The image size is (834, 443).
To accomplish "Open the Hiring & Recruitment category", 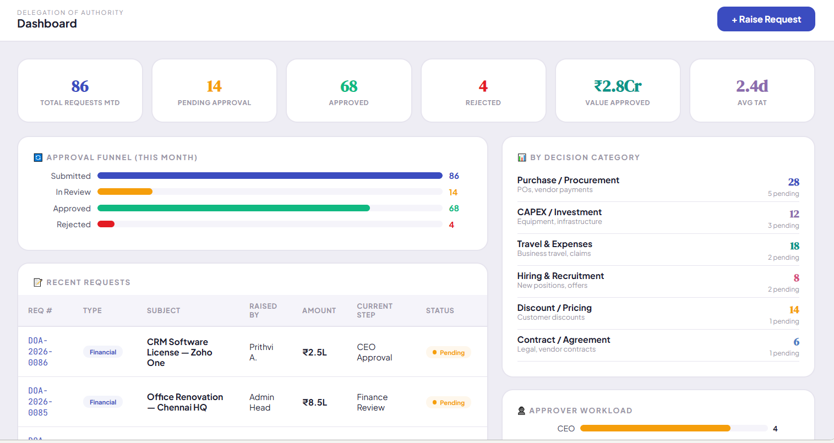I will [x=658, y=282].
